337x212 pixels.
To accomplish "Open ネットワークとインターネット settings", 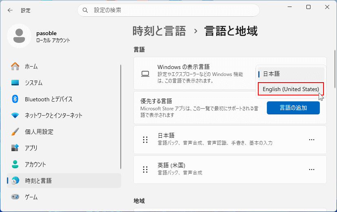I will (x=64, y=115).
